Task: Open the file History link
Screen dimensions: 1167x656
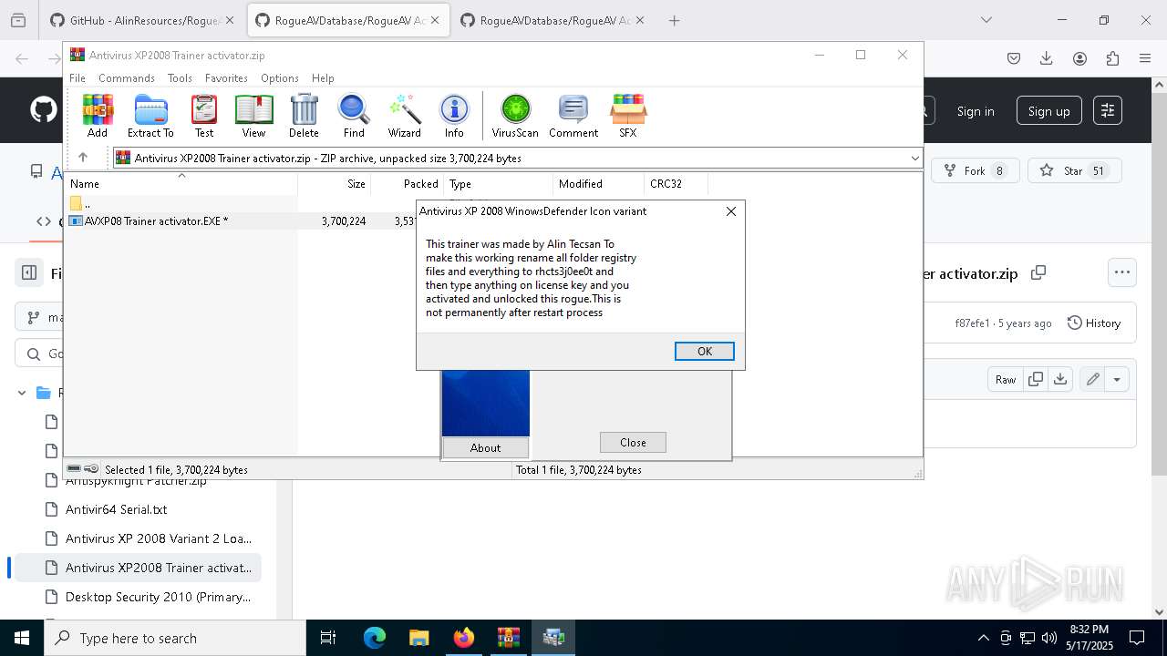Action: pos(1094,323)
